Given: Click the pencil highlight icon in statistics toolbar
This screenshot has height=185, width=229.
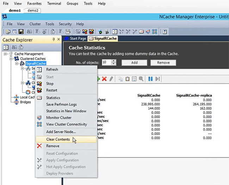Looking at the screenshot, I should (111, 79).
